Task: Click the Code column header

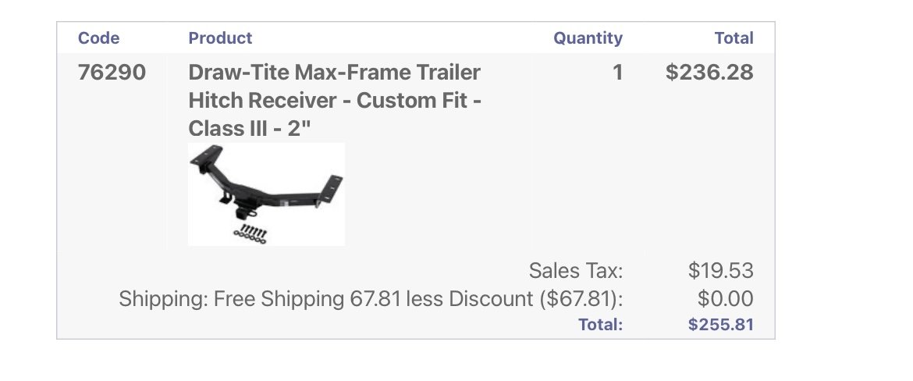Action: tap(98, 38)
